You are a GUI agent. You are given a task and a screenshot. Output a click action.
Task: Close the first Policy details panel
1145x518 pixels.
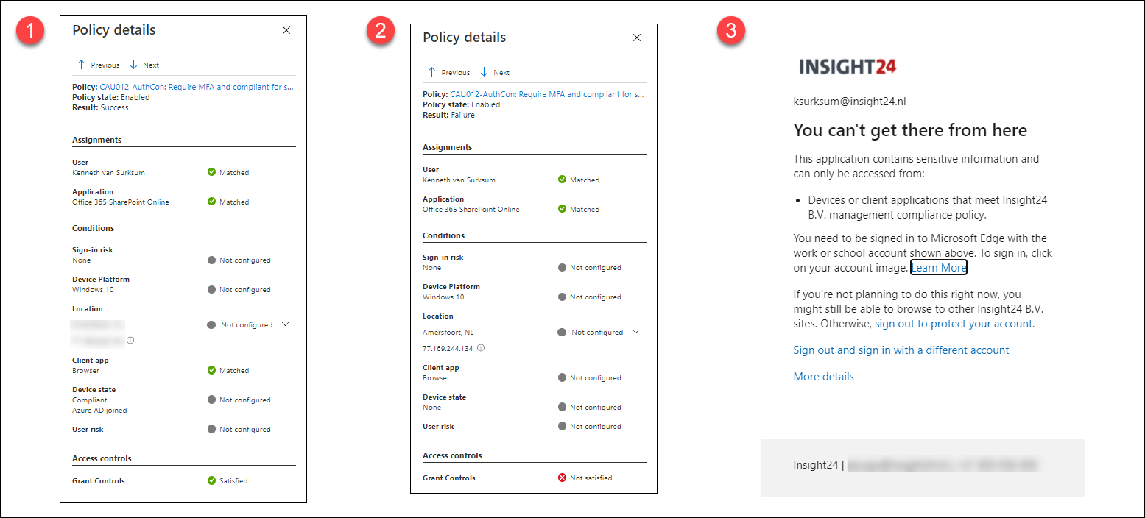286,30
